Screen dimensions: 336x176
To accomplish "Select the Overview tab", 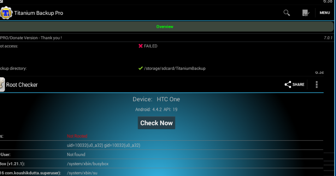I will click(165, 27).
